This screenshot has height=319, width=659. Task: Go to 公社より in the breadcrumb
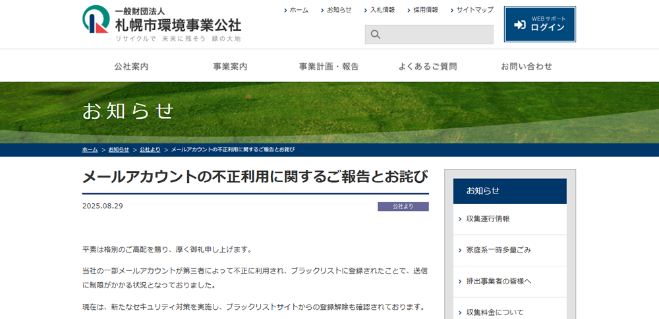pyautogui.click(x=150, y=150)
